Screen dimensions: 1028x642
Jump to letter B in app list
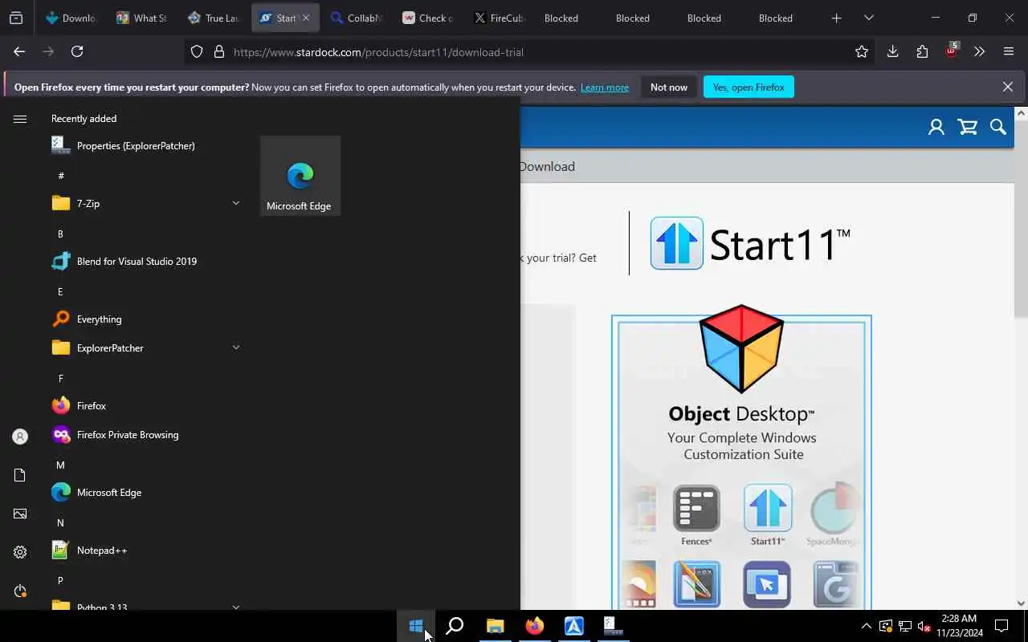pyautogui.click(x=60, y=234)
